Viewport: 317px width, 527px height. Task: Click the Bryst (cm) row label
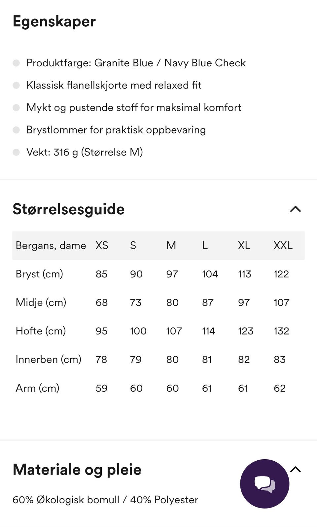tap(39, 274)
